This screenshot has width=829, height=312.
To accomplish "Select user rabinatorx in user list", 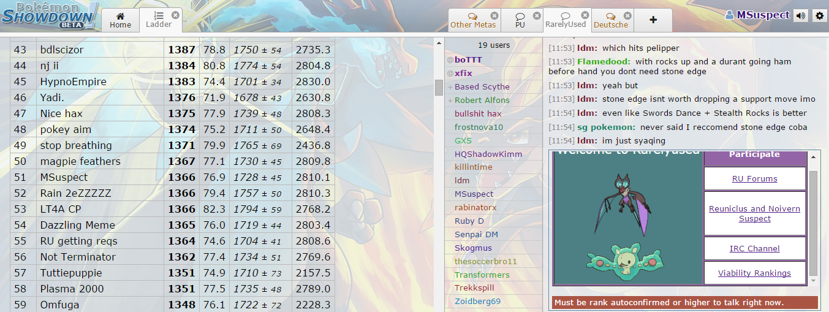I will pyautogui.click(x=494, y=207).
